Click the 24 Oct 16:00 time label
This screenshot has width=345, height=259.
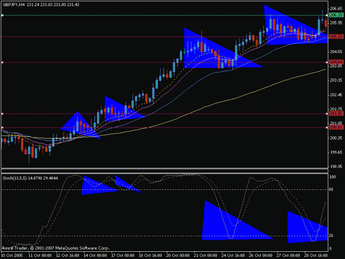(x=233, y=255)
